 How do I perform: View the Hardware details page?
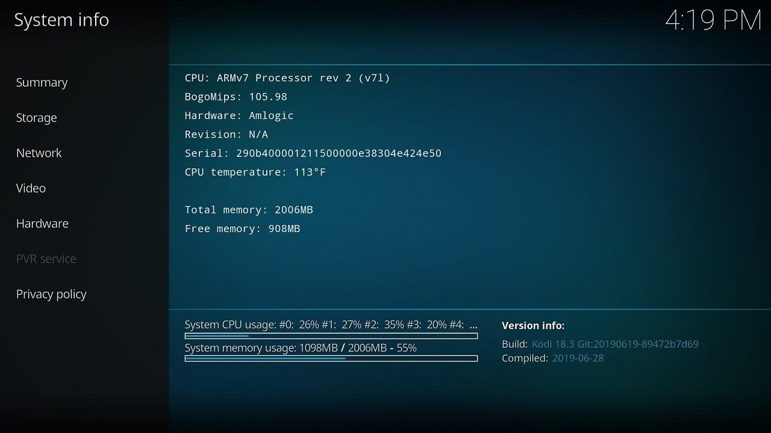click(42, 223)
